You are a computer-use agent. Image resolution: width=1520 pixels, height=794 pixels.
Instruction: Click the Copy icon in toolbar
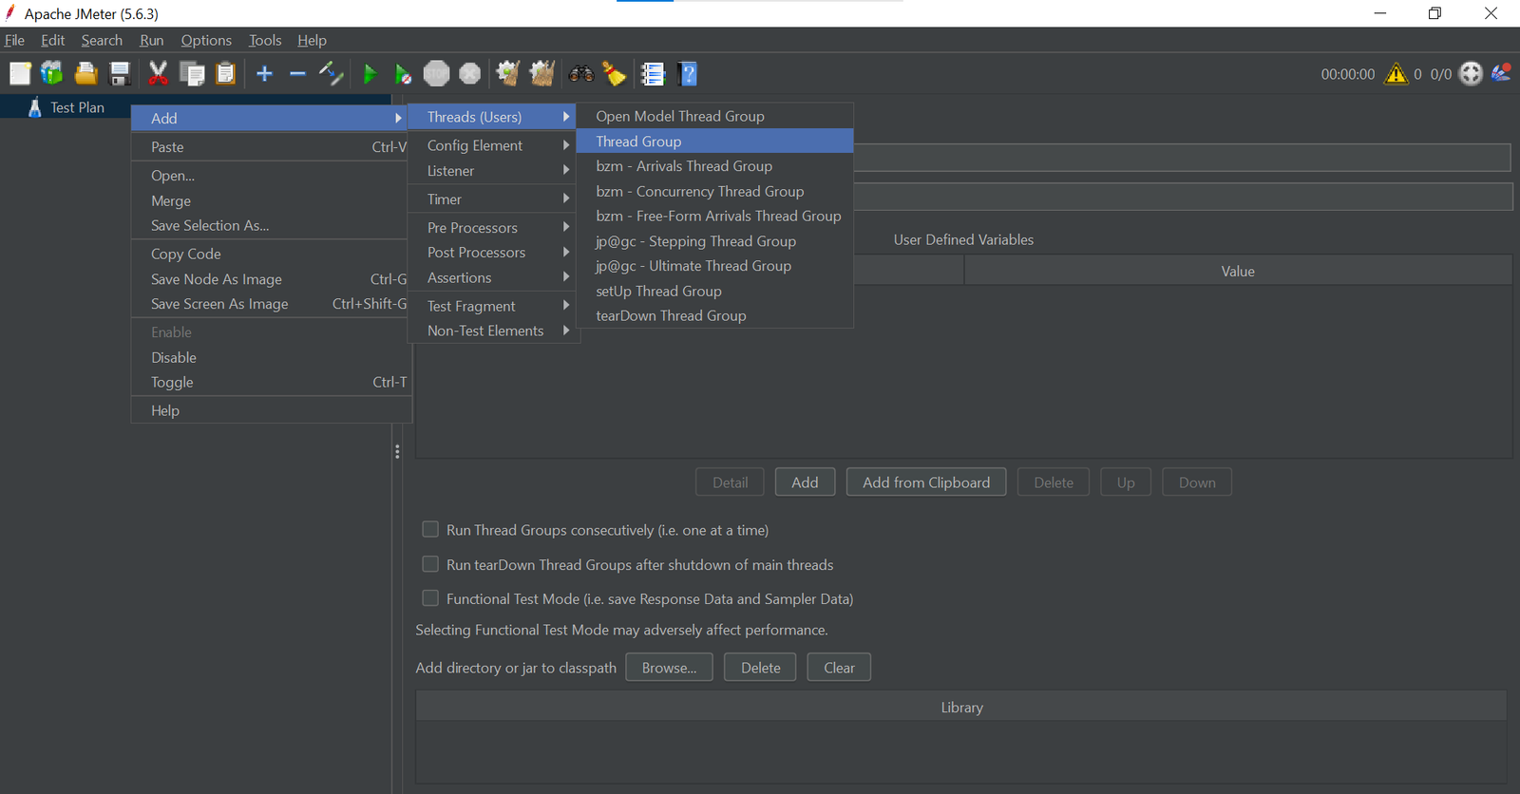[192, 73]
